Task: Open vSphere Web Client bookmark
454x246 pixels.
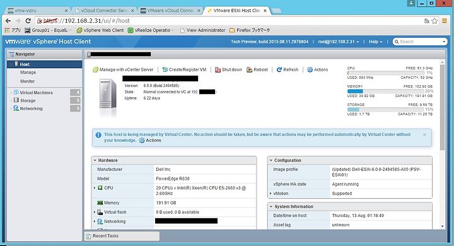Action: click(100, 30)
